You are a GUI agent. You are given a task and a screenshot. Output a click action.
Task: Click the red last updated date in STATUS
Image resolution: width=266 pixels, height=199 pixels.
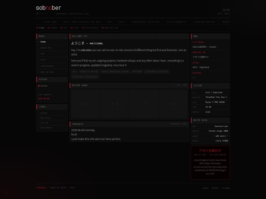(x=44, y=99)
